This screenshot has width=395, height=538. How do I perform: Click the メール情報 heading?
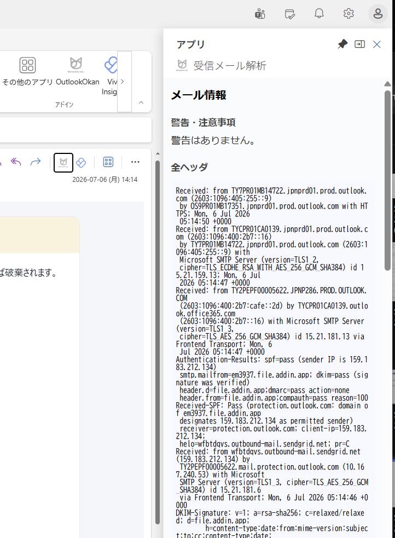pyautogui.click(x=199, y=95)
